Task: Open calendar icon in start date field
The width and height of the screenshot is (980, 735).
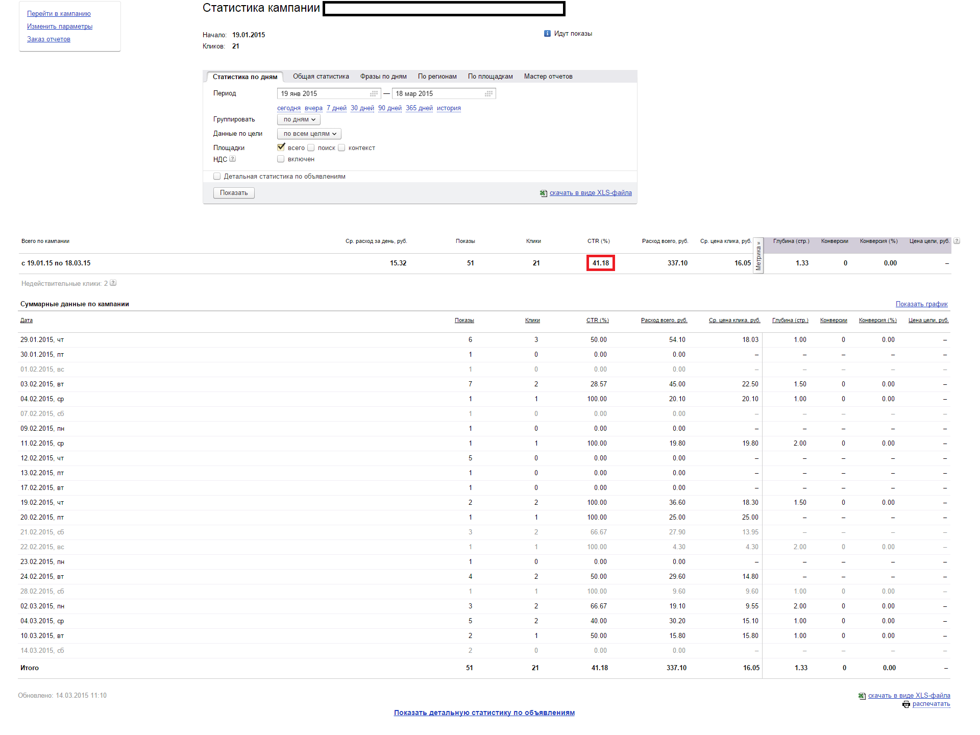Action: coord(374,94)
